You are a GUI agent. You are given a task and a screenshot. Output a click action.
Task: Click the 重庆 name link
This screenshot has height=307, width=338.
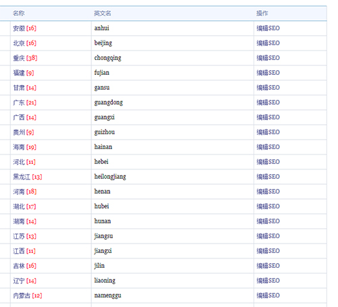click(19, 58)
